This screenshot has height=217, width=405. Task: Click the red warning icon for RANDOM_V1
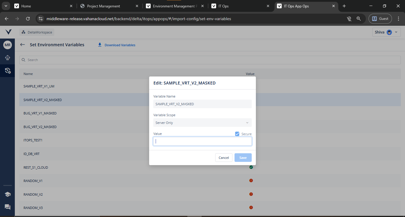(x=251, y=181)
